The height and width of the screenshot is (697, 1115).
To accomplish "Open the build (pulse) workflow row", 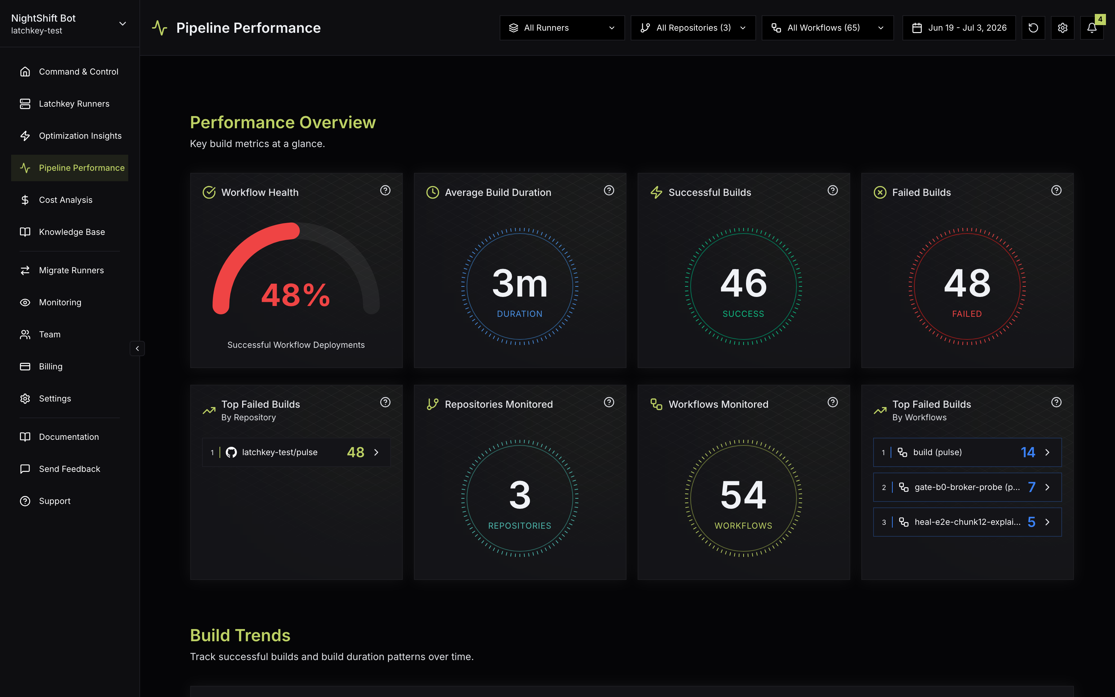I will point(967,452).
